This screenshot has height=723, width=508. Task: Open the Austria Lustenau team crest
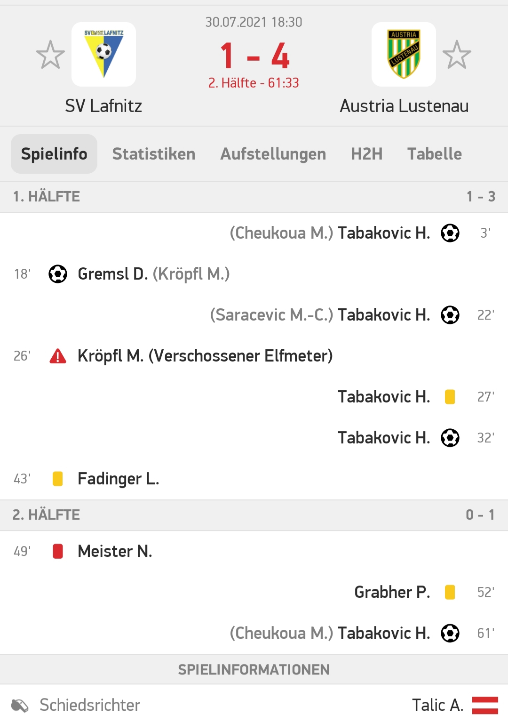[404, 54]
